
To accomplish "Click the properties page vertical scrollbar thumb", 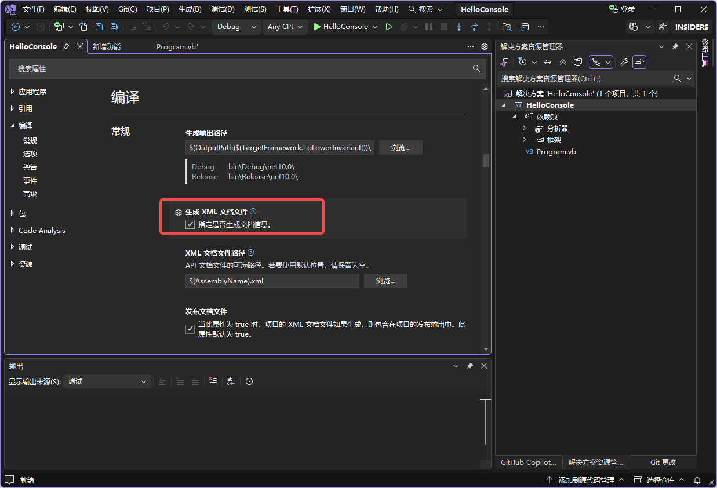I will [486, 160].
